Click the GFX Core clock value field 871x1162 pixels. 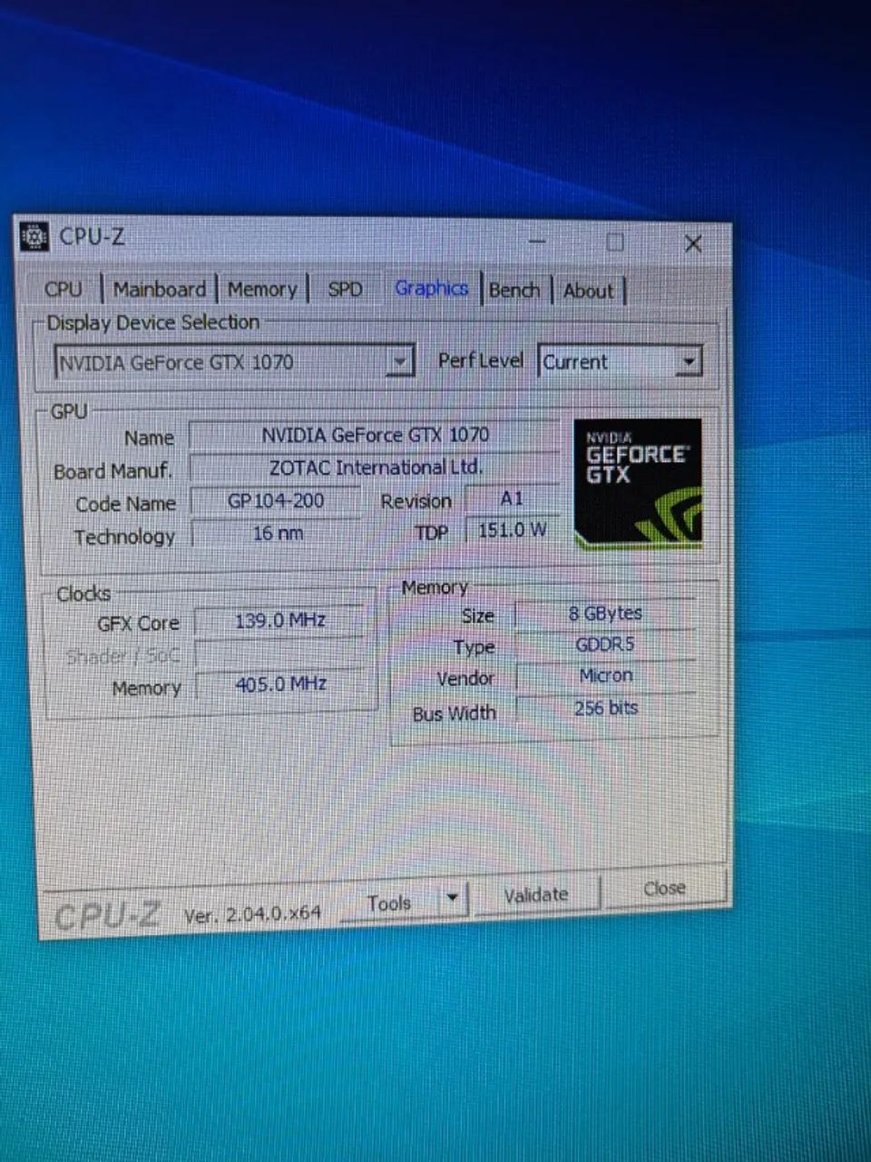279,622
